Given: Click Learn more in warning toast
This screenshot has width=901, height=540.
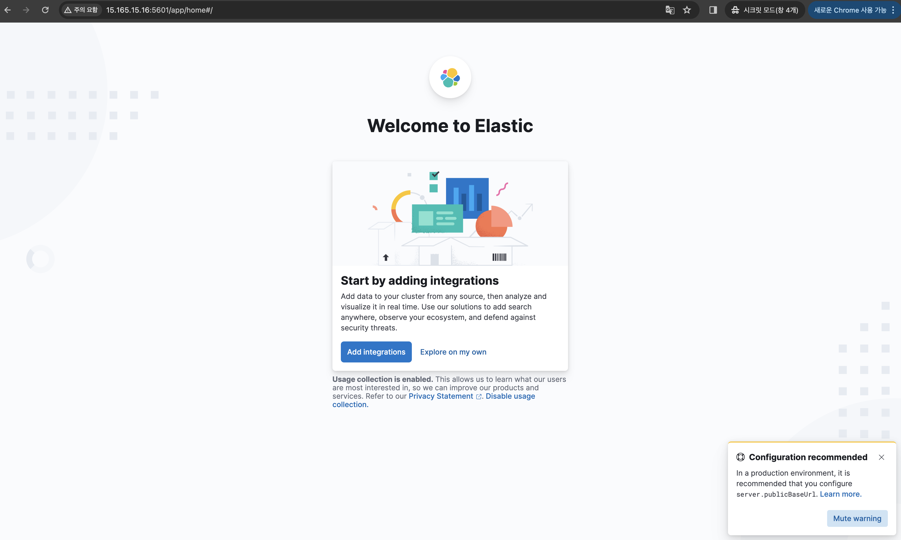Looking at the screenshot, I should 841,494.
